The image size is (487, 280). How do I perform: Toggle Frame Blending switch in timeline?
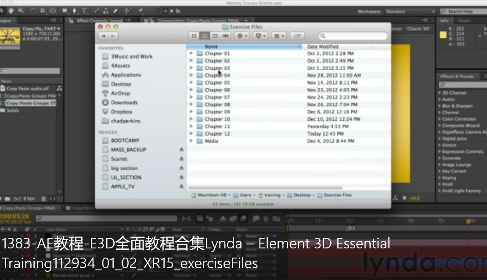pos(233,219)
